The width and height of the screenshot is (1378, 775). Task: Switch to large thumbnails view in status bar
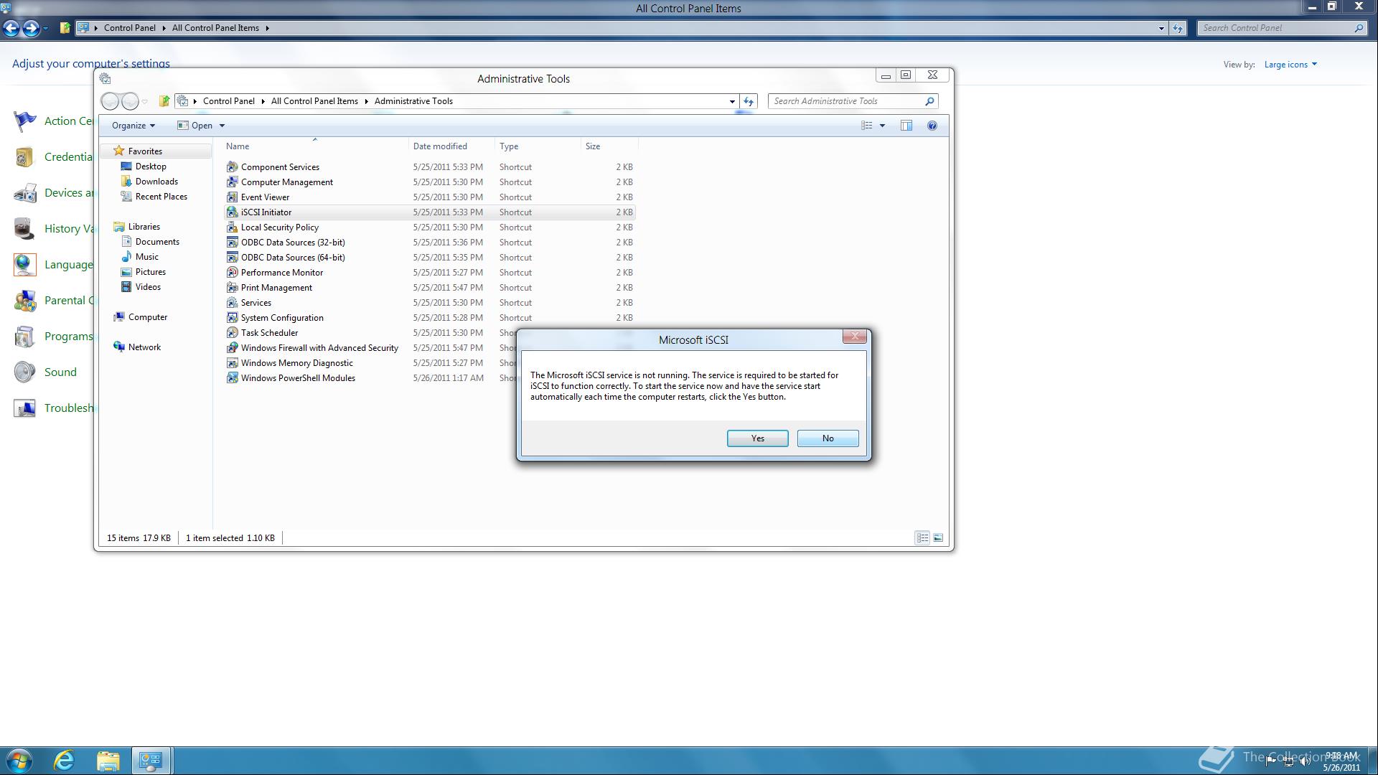pos(938,537)
